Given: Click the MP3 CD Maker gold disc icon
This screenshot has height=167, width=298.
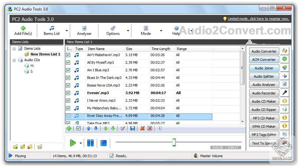Looking at the screenshot, I should (284, 118).
